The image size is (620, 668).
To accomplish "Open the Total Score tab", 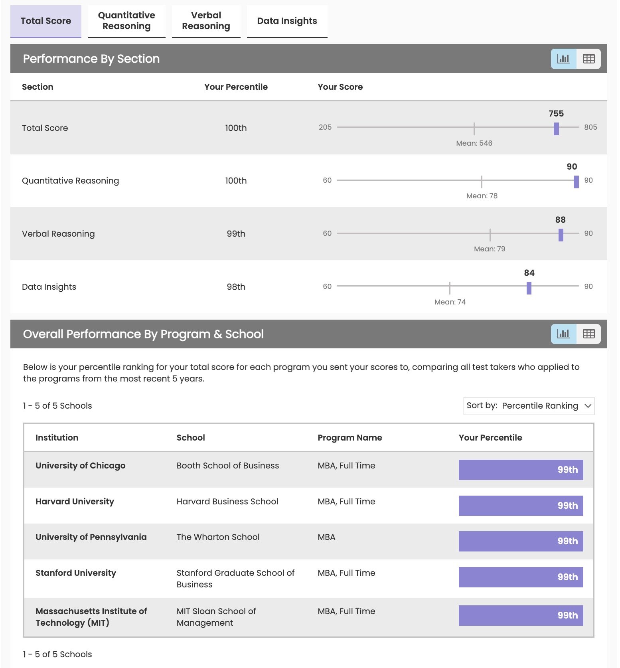I will (x=46, y=21).
